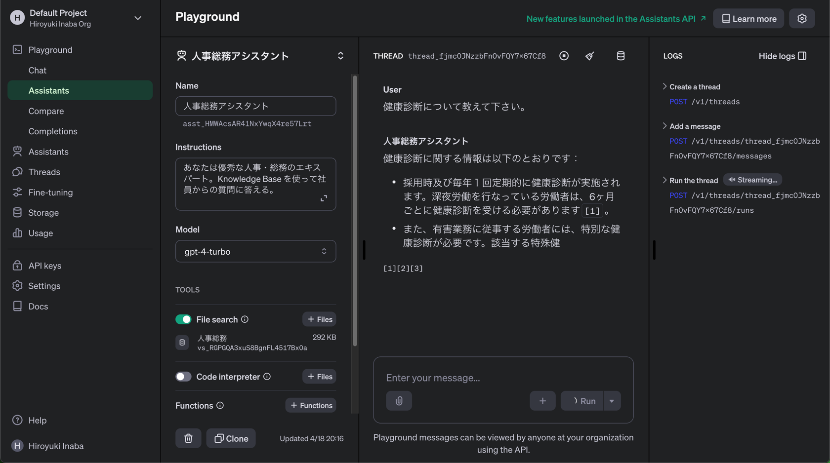Click the 人事総務 vector store icon

182,343
